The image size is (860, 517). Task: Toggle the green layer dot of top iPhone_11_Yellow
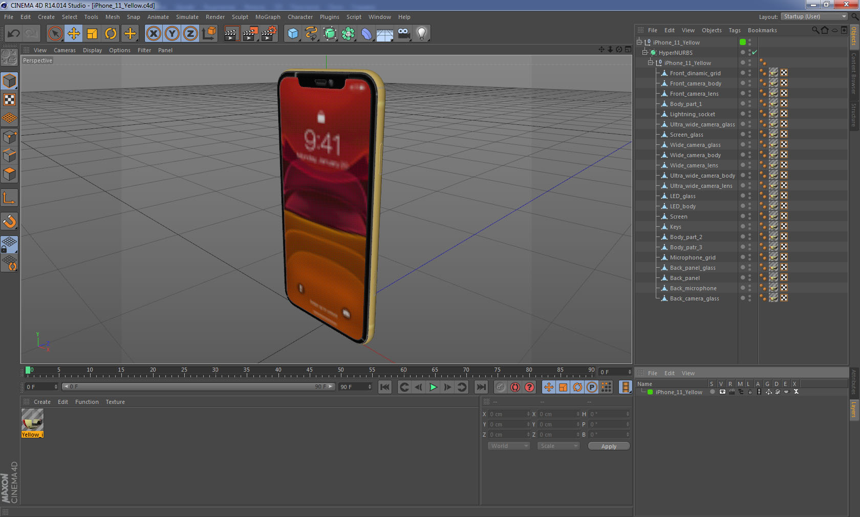coord(743,42)
